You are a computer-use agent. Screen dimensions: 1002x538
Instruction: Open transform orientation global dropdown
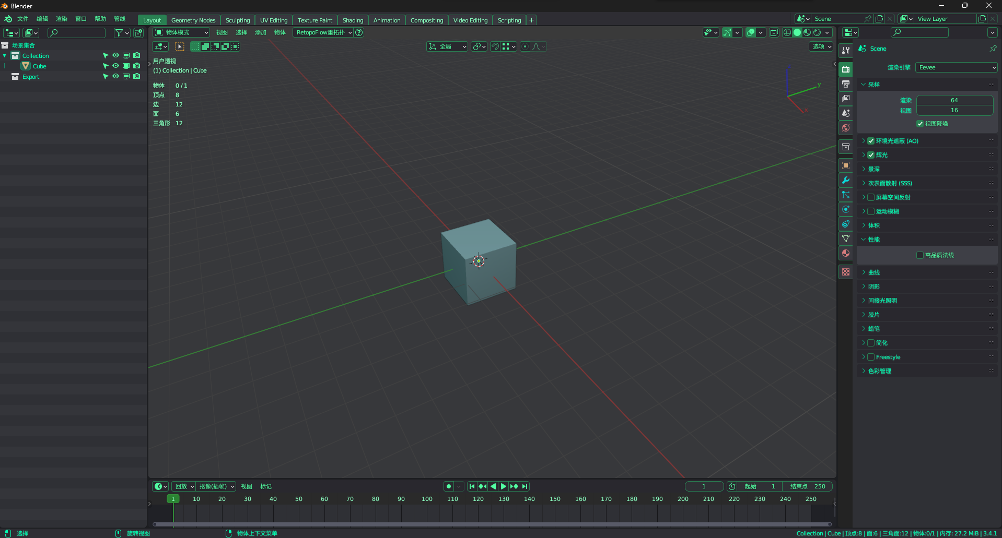[447, 46]
